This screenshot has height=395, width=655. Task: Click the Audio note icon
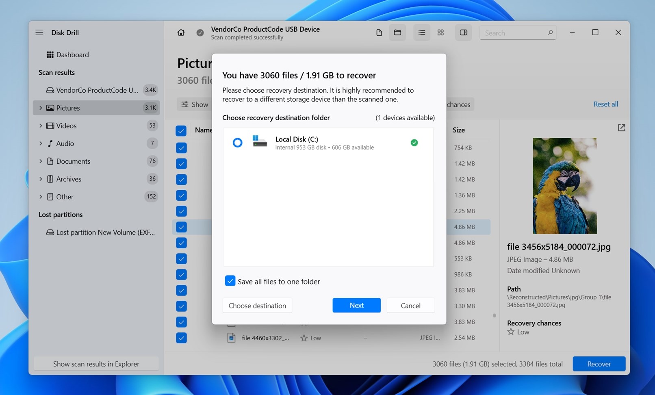coord(50,143)
